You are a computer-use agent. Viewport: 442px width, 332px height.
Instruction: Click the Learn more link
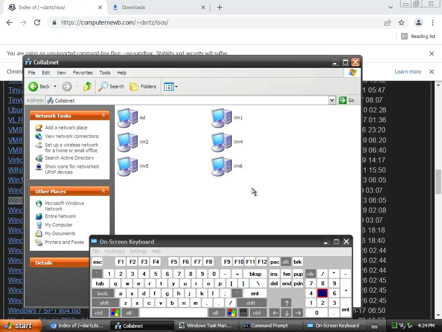point(407,72)
